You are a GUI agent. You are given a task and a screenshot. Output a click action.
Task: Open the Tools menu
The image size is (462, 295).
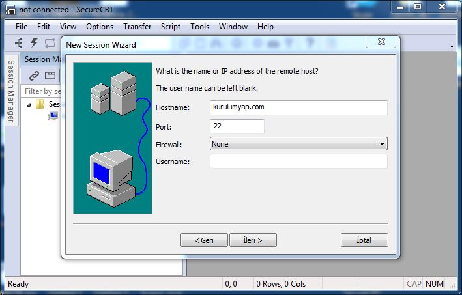click(199, 27)
